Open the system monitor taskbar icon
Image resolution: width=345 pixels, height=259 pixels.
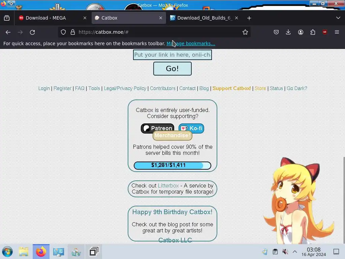tap(58, 252)
